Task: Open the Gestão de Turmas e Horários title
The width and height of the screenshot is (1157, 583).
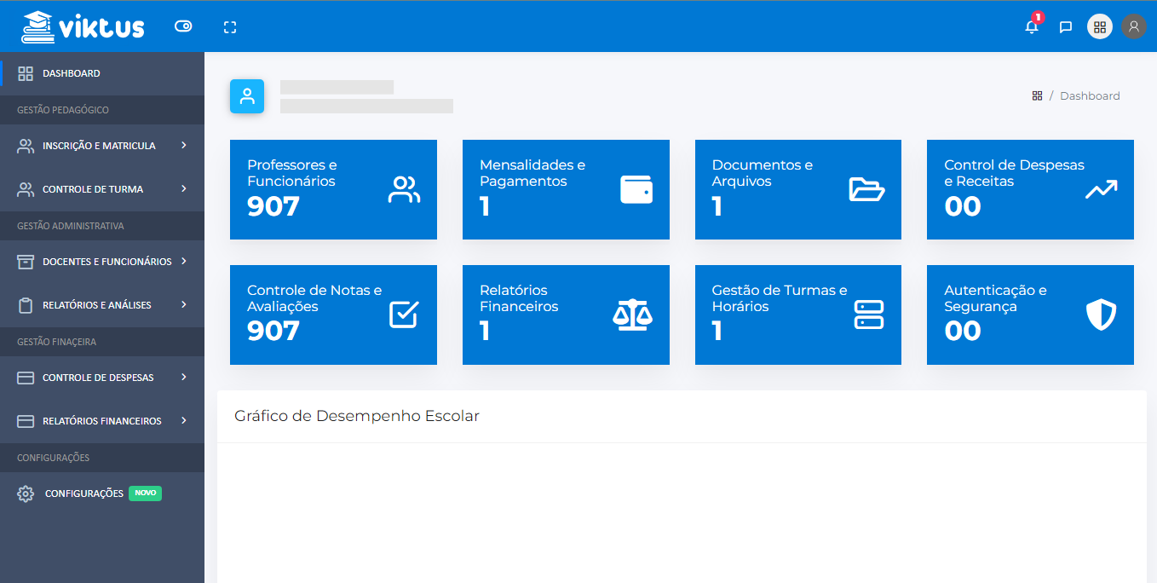Action: click(780, 298)
